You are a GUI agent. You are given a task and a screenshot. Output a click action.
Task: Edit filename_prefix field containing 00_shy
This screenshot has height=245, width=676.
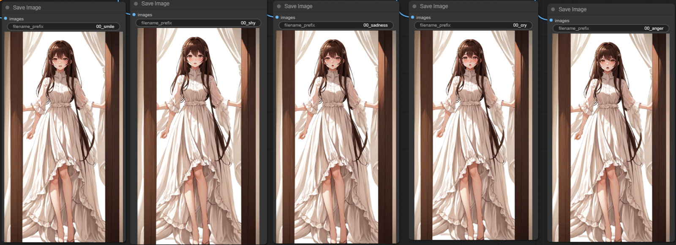pyautogui.click(x=198, y=23)
